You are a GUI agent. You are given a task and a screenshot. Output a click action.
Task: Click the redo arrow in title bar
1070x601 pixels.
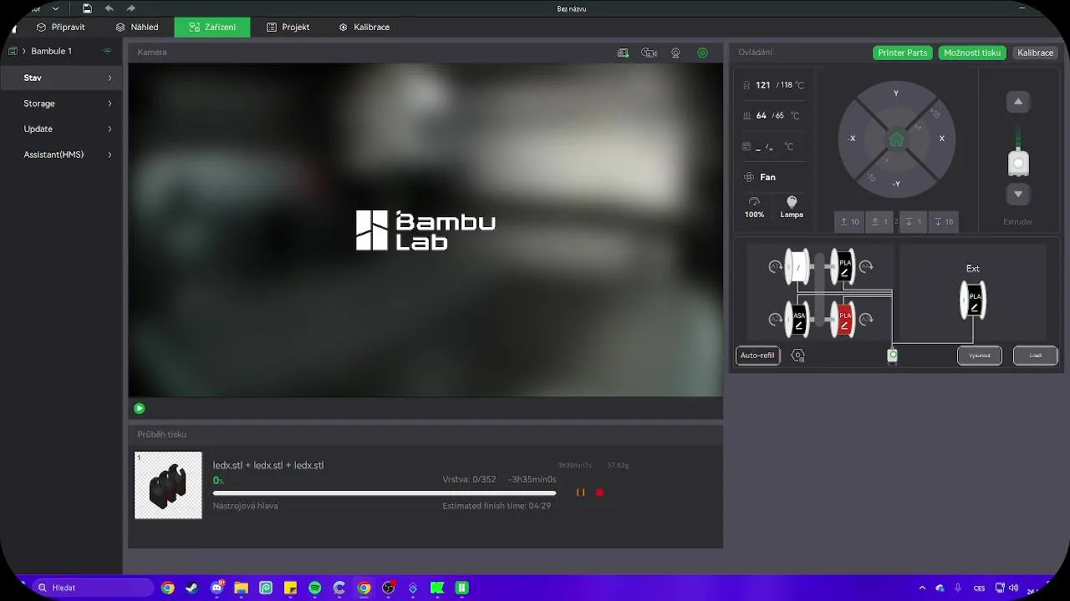pyautogui.click(x=131, y=8)
